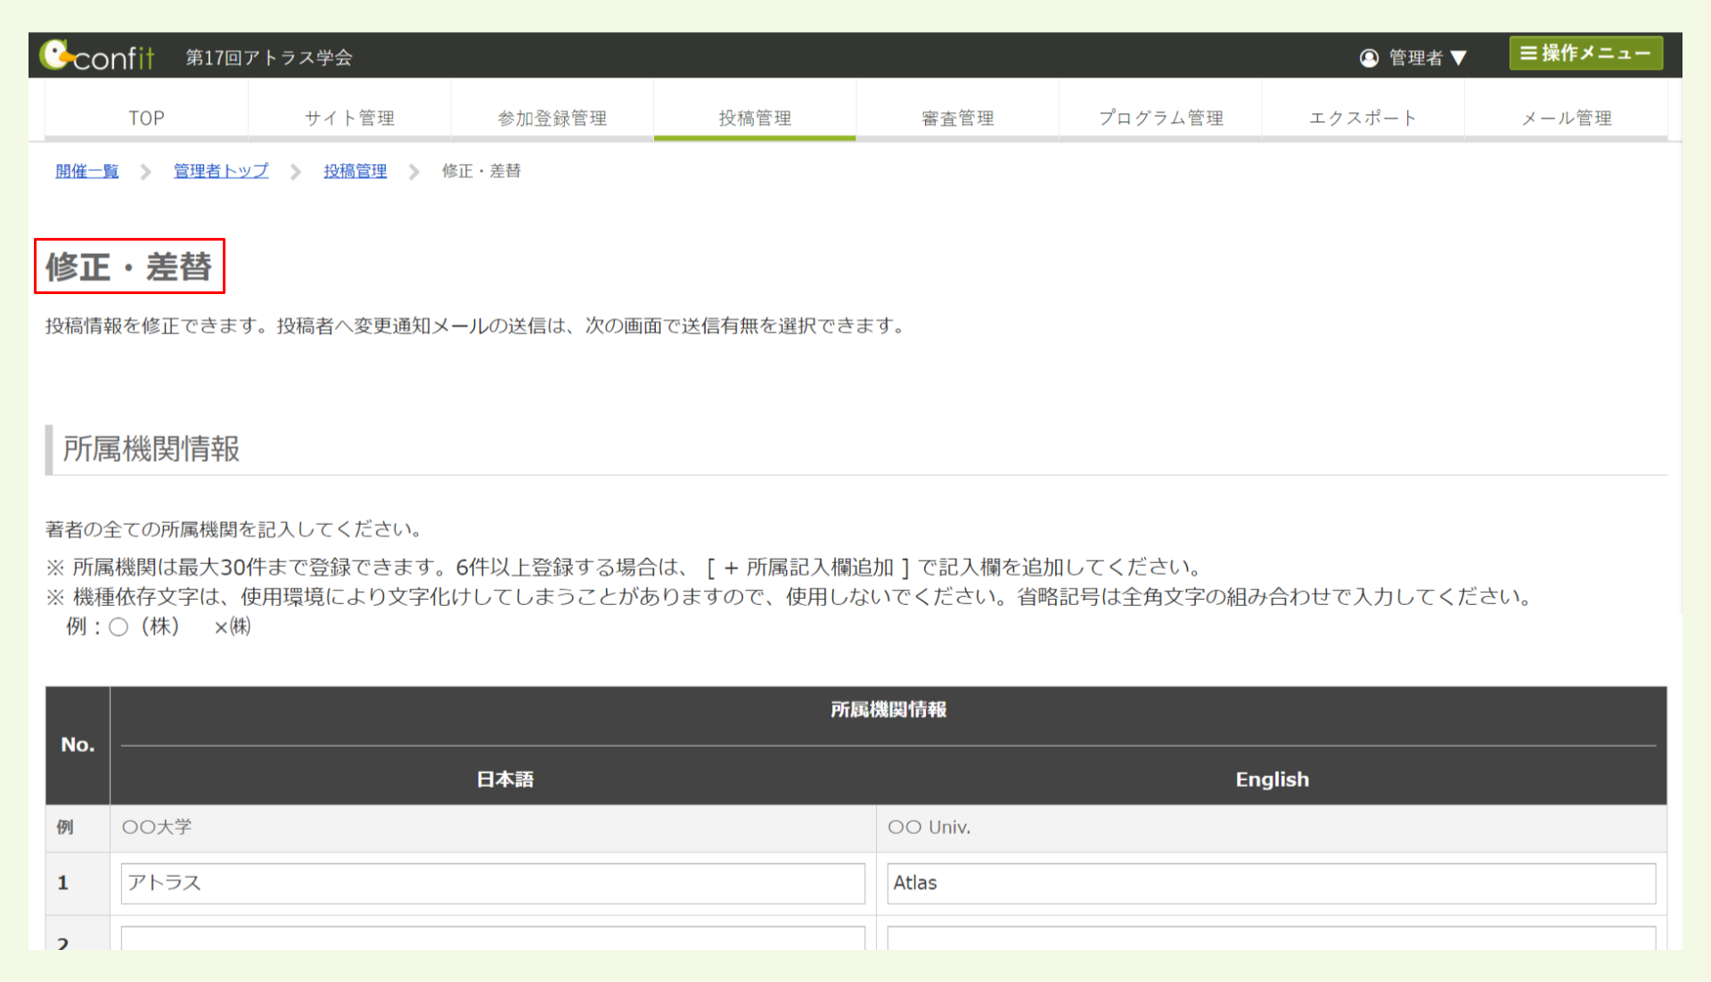The width and height of the screenshot is (1711, 982).
Task: Open the TOP tab
Action: coord(145,117)
